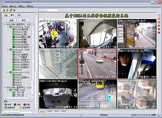Collapse the top VSS-CDMA 监控中心 node

coord(5,25)
